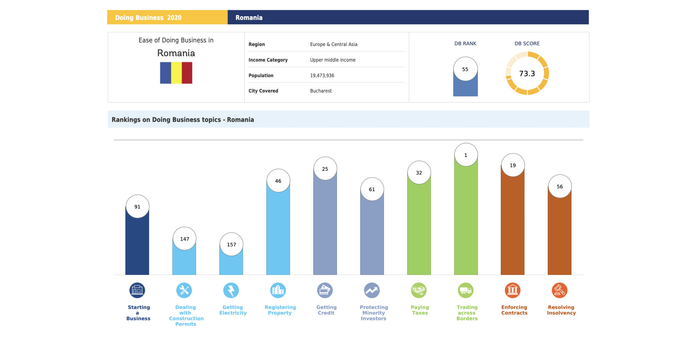Click the Starting a Business icon

pos(137,290)
